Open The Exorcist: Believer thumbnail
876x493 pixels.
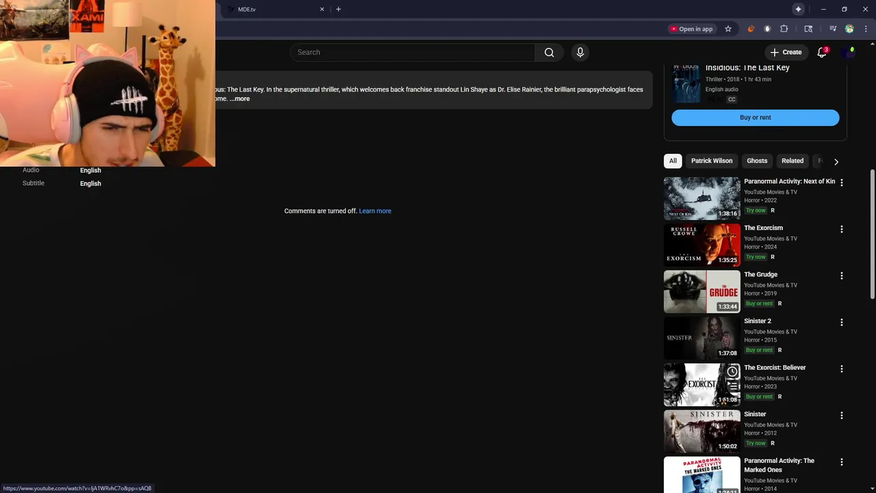tap(702, 385)
